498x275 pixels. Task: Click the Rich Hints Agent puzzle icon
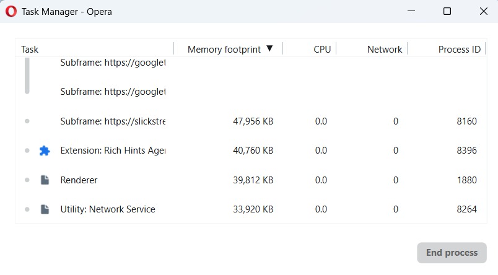click(45, 151)
